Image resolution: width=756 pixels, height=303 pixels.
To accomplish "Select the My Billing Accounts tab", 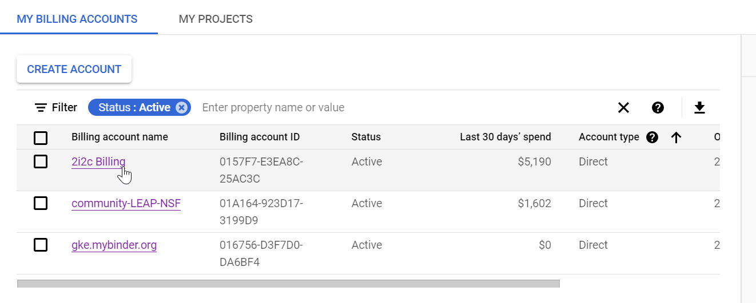I will click(77, 19).
